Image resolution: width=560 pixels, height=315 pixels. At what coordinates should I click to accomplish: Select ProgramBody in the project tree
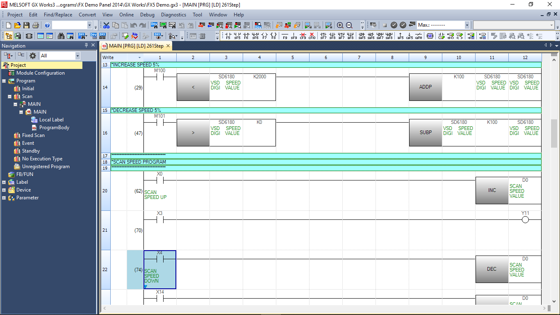(54, 128)
